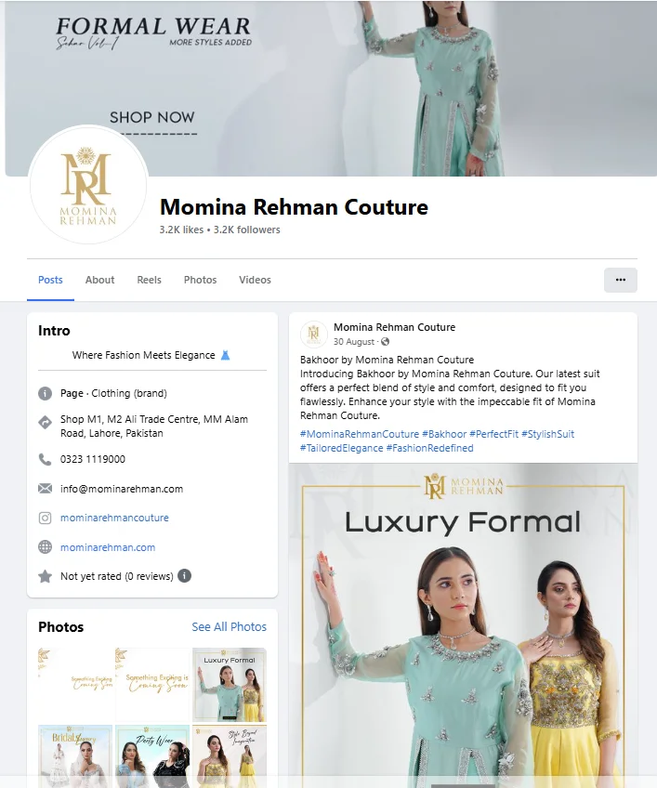This screenshot has height=788, width=657.
Task: Open the See All Photos link
Action: click(x=230, y=626)
